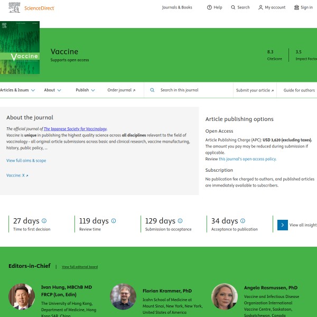Open the Publish dropdown menu
317x317 pixels.
[x=85, y=90]
